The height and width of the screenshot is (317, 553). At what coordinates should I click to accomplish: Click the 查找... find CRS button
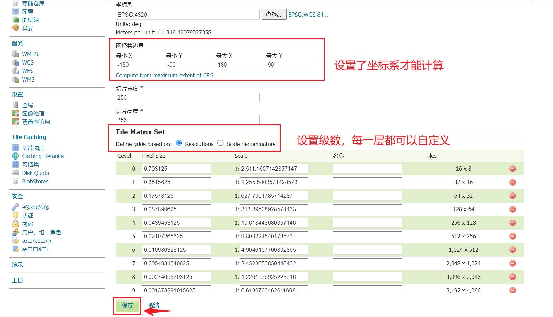(x=274, y=14)
